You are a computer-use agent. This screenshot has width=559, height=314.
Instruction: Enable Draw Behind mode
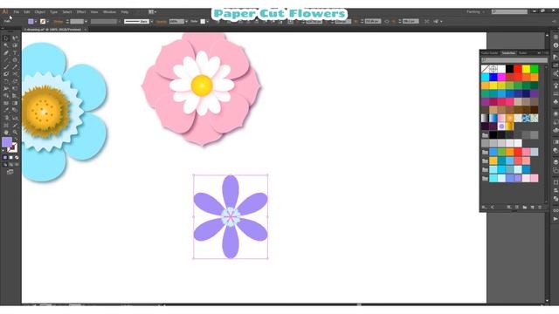[10, 165]
